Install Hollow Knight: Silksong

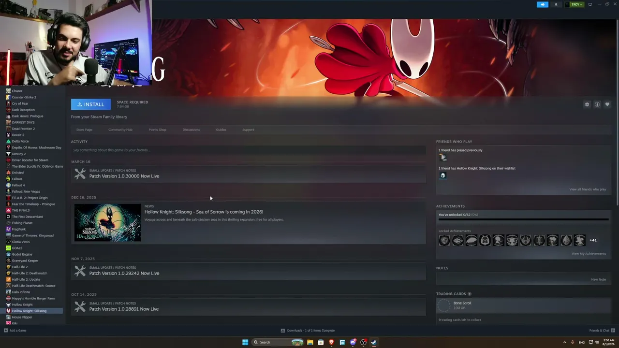tap(91, 104)
